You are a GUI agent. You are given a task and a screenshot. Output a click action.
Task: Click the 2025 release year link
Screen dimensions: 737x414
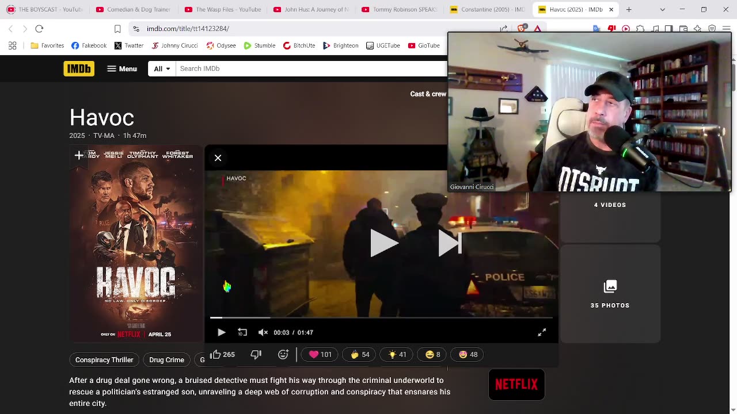point(77,136)
